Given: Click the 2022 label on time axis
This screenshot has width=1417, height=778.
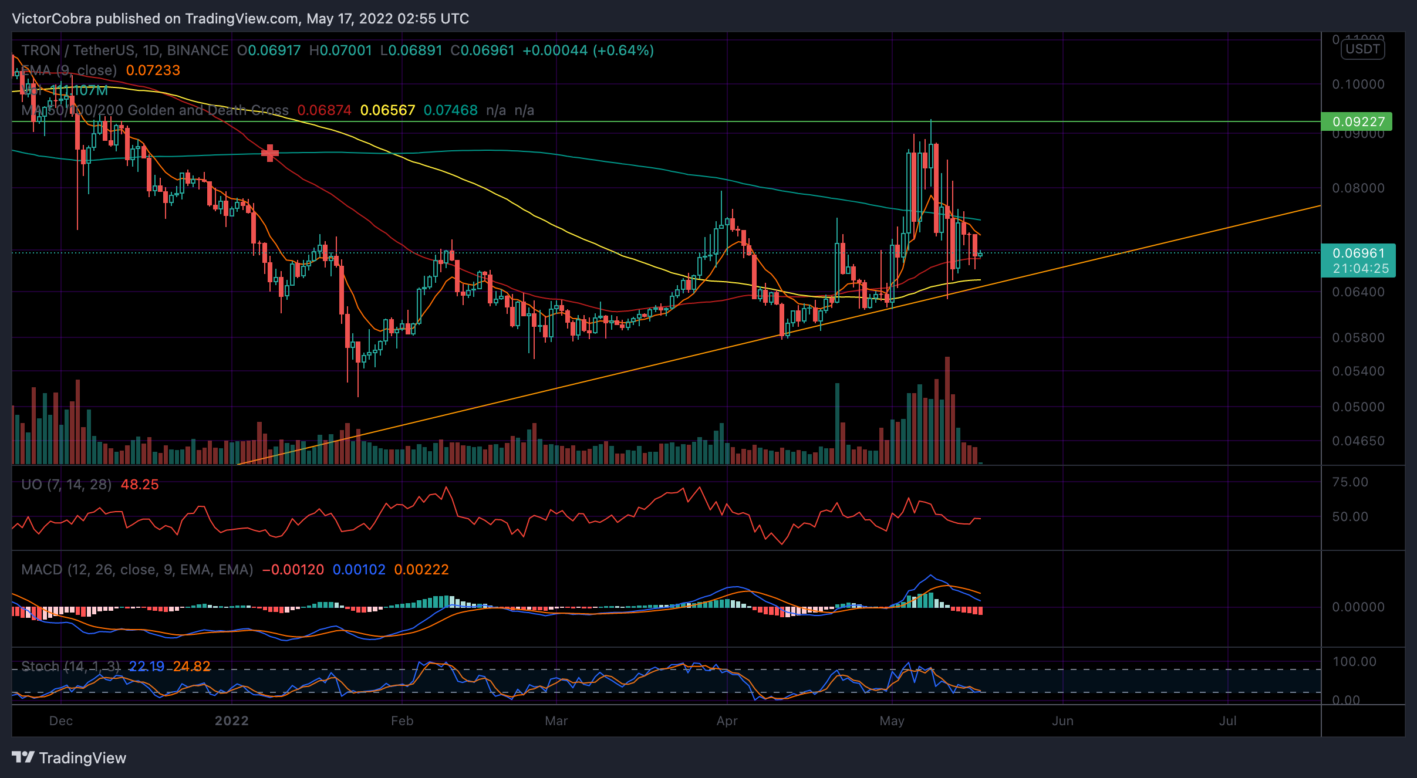Looking at the screenshot, I should (x=232, y=721).
